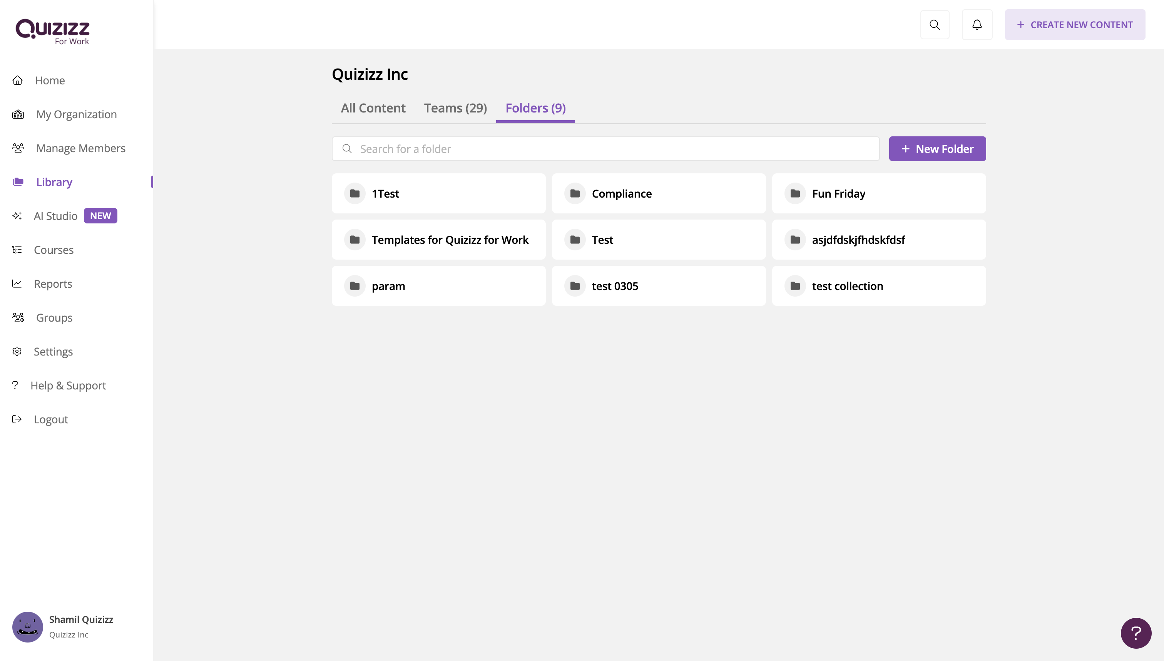Open Reports chart icon in sidebar

(x=17, y=284)
